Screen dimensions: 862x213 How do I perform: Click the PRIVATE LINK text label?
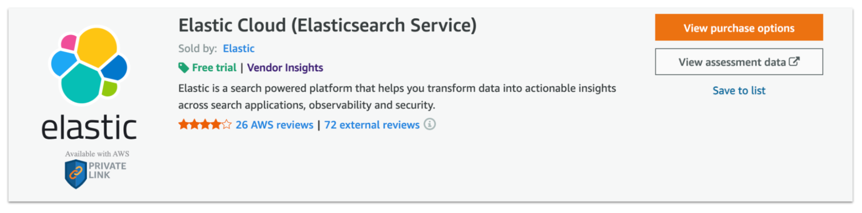pos(107,170)
